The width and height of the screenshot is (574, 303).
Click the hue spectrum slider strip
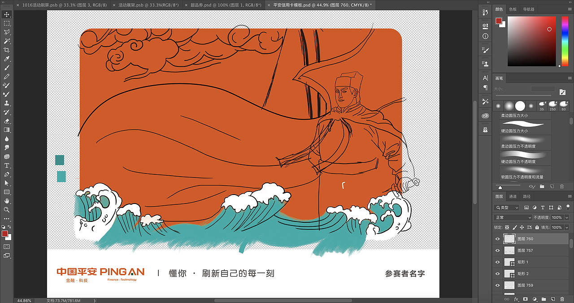click(x=565, y=41)
